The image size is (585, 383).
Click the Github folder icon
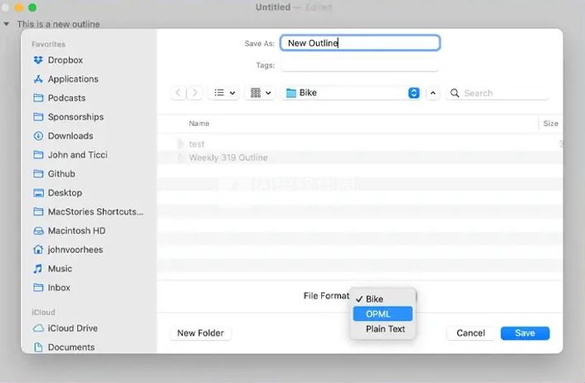[38, 173]
